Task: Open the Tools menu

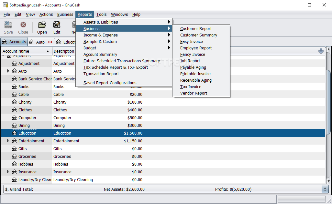Action: 101,14
